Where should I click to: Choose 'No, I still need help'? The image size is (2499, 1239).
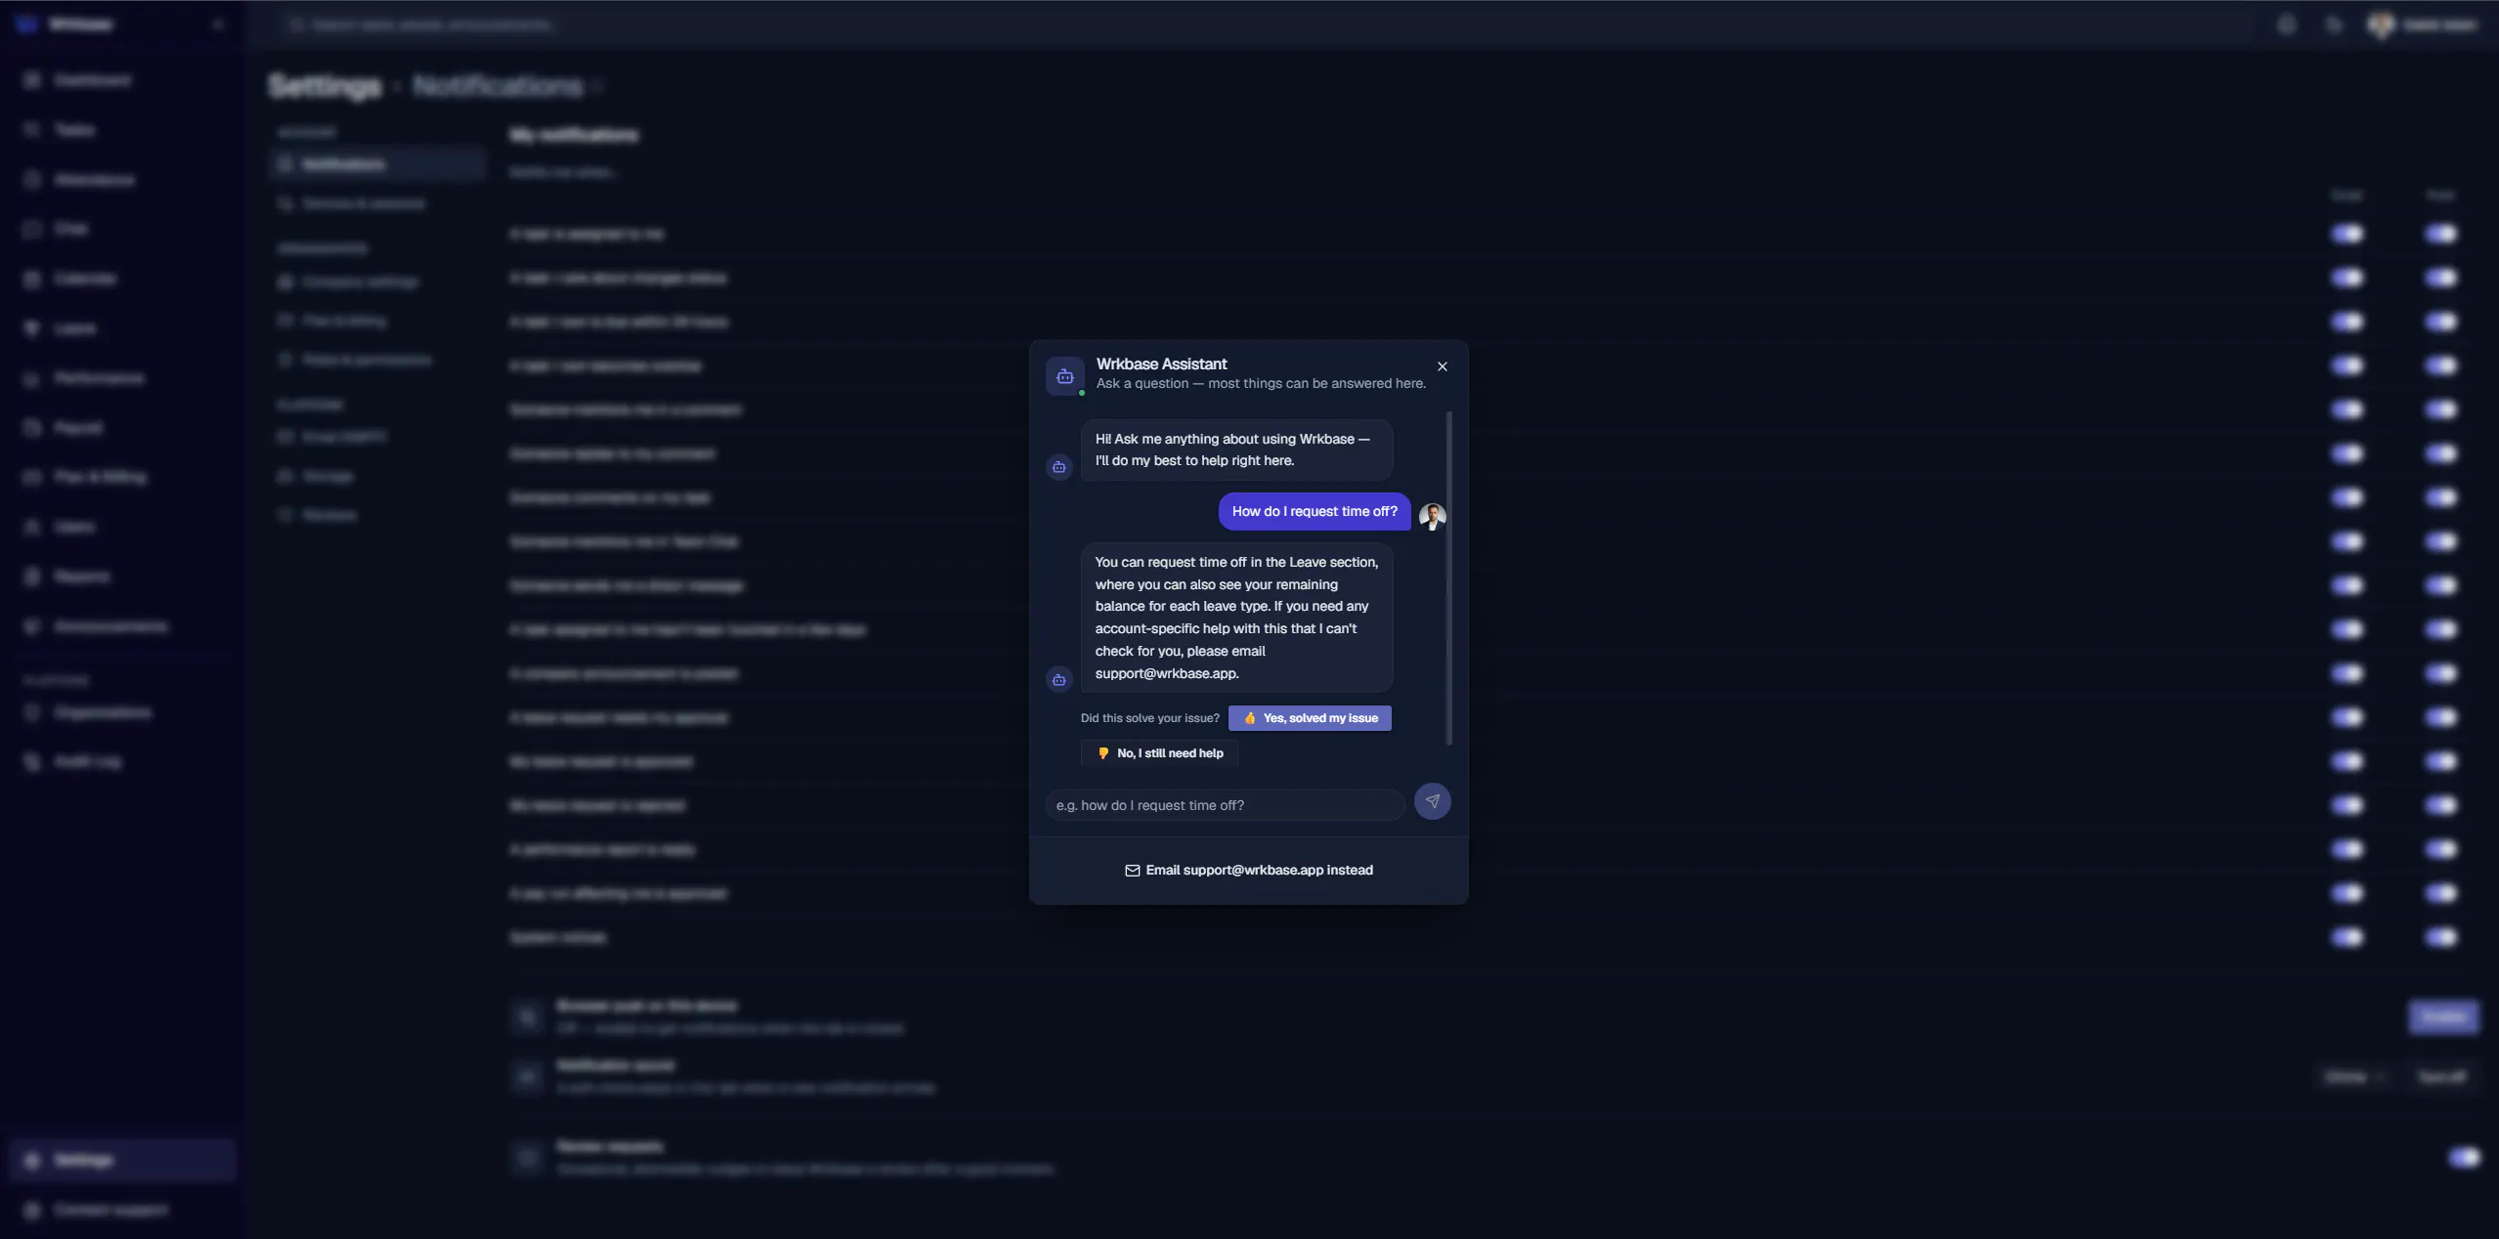point(1159,753)
